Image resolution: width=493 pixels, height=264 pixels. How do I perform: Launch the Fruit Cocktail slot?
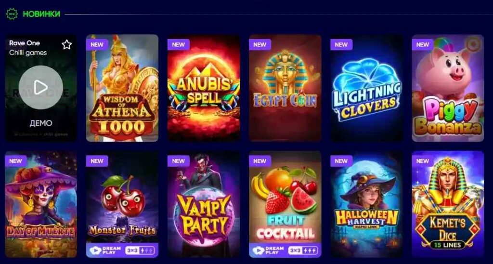(285, 204)
